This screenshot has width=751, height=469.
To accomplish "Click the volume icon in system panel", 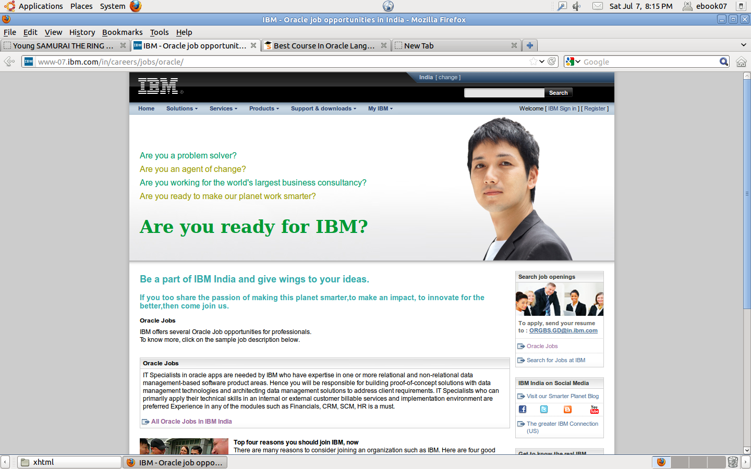I will pyautogui.click(x=577, y=6).
